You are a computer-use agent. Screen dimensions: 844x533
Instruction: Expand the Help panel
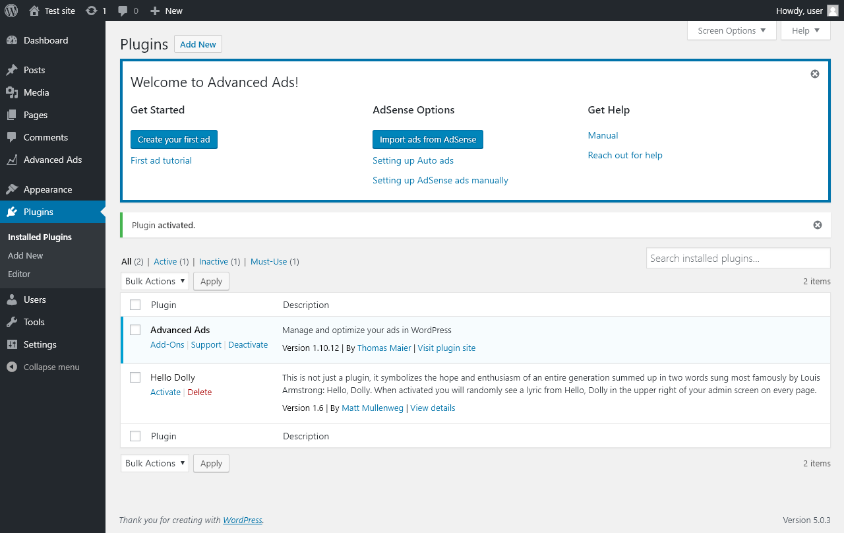point(806,30)
